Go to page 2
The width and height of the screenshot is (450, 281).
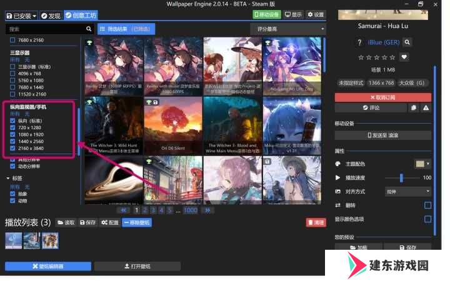145,210
